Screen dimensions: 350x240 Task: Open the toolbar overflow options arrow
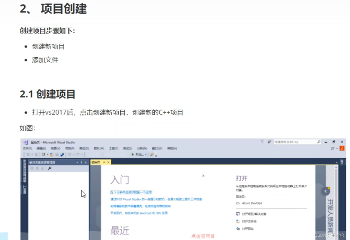point(156,156)
